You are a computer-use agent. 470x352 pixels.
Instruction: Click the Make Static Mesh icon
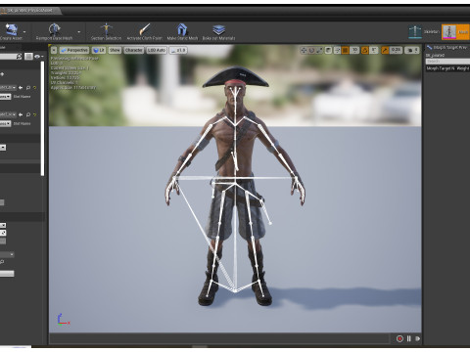coord(182,29)
